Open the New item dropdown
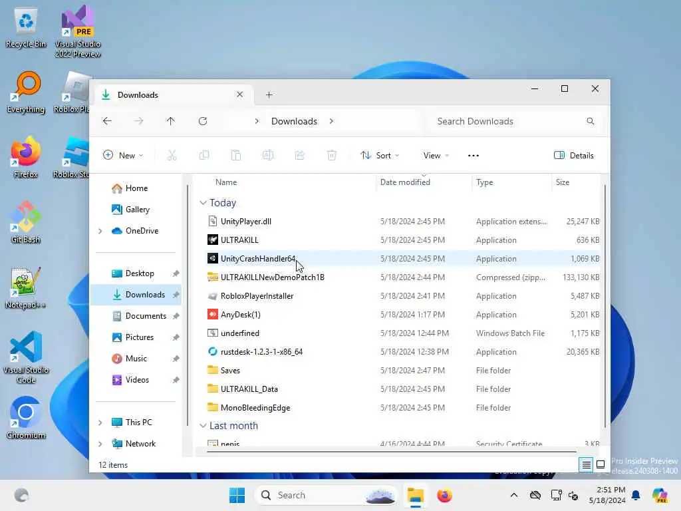This screenshot has width=681, height=511. pyautogui.click(x=123, y=155)
